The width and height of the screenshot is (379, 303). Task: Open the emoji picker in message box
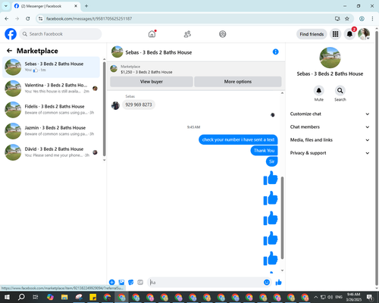(267, 283)
